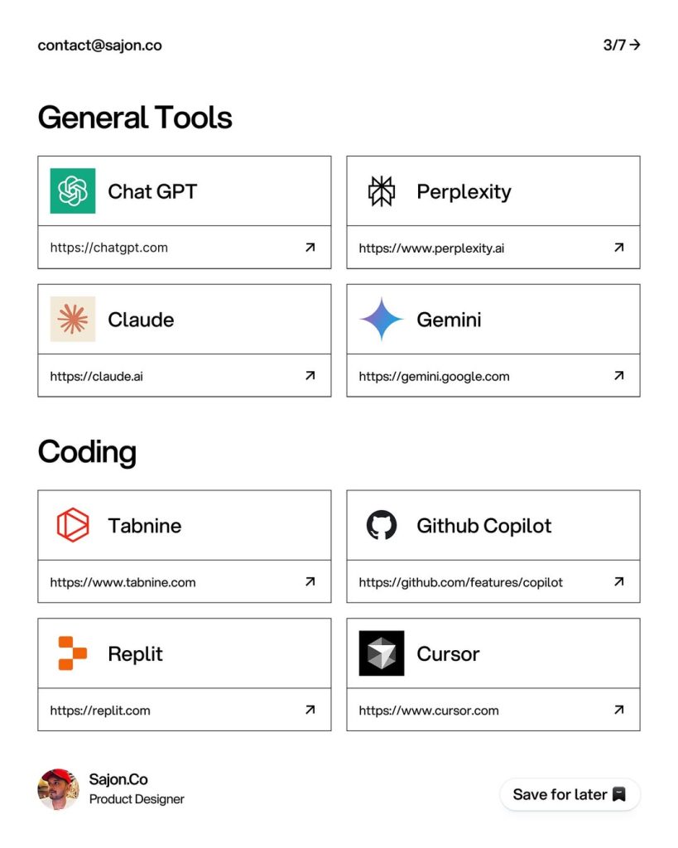
Task: Click the Save for later button
Action: pos(570,794)
